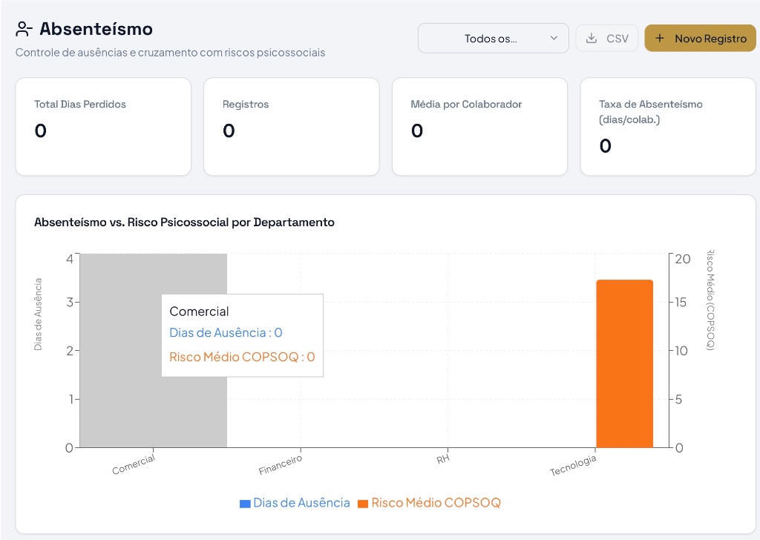Click the '20' tick on right axis
The image size is (760, 540).
[x=683, y=259]
